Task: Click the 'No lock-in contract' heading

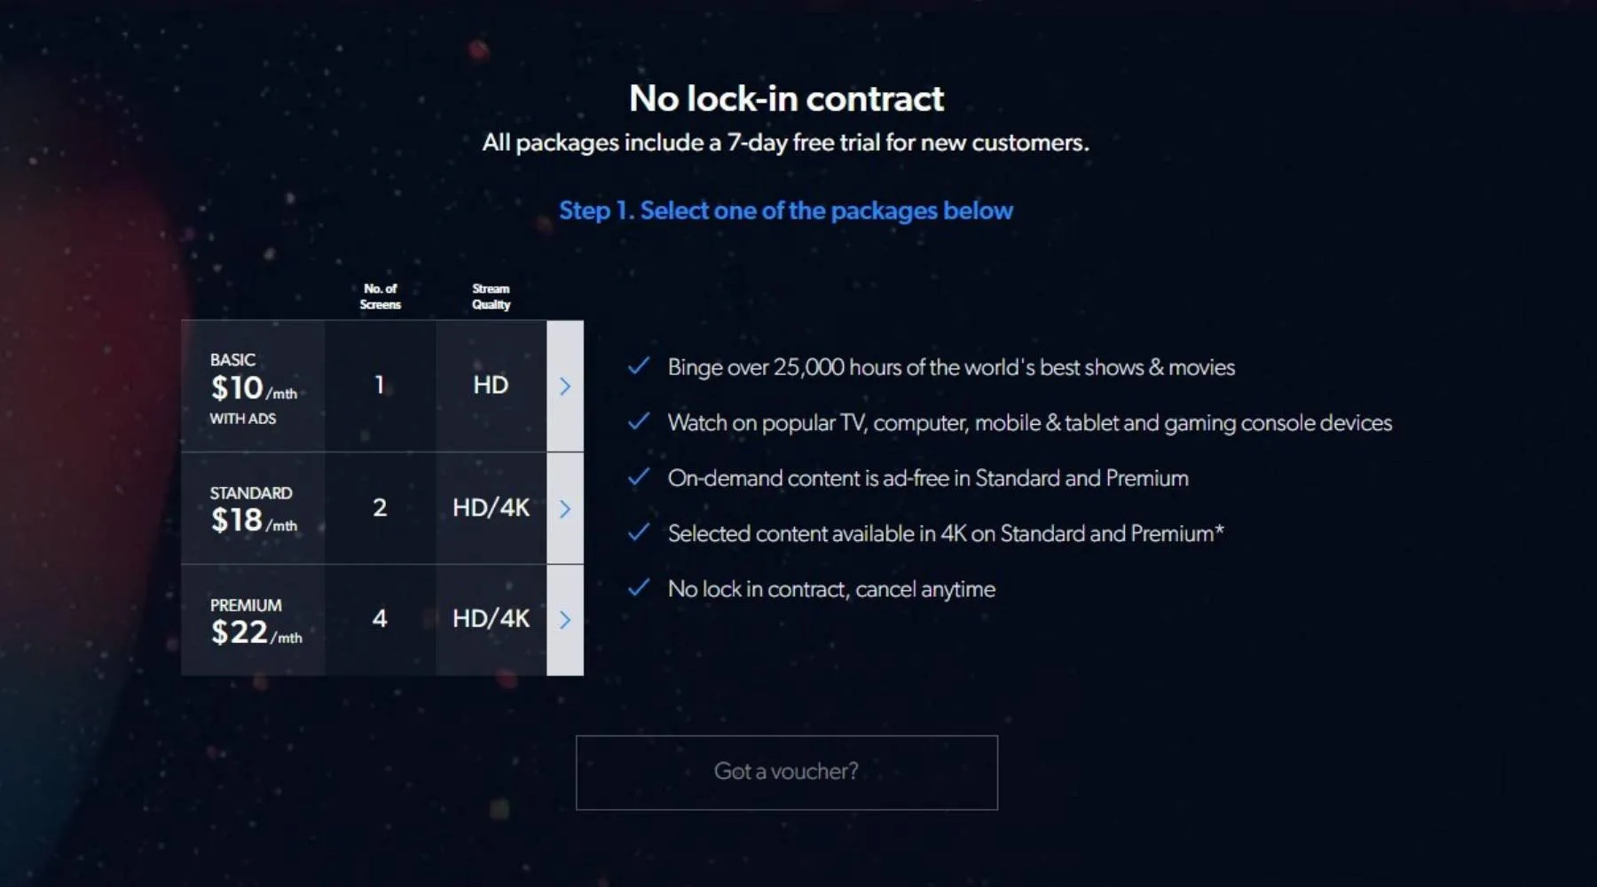Action: tap(786, 98)
